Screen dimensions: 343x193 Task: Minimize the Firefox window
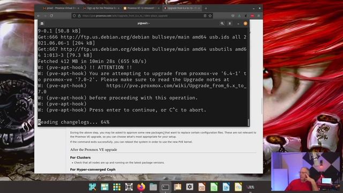pyautogui.click(x=253, y=9)
